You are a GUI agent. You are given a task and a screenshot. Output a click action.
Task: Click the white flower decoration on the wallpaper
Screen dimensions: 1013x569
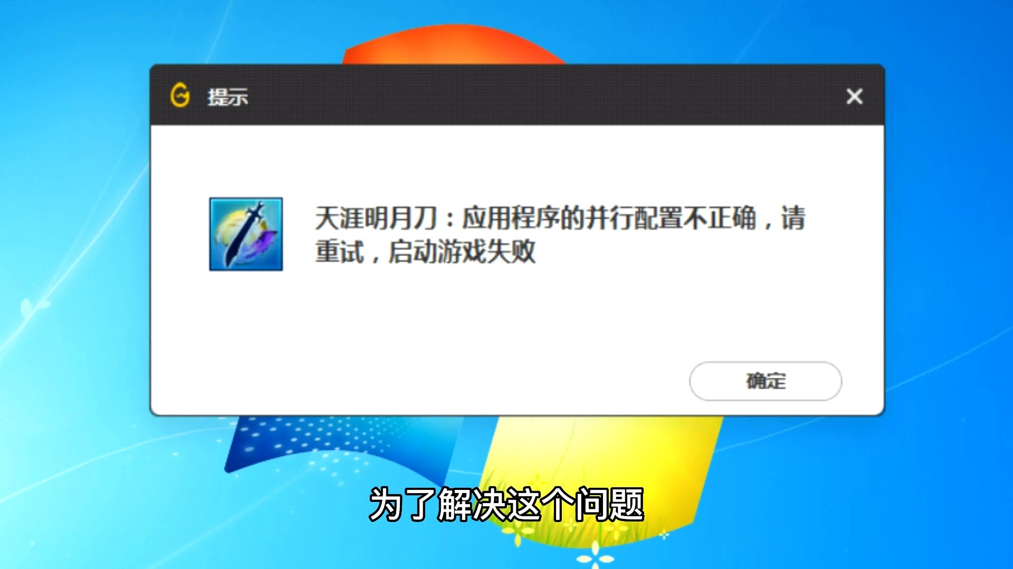click(595, 556)
